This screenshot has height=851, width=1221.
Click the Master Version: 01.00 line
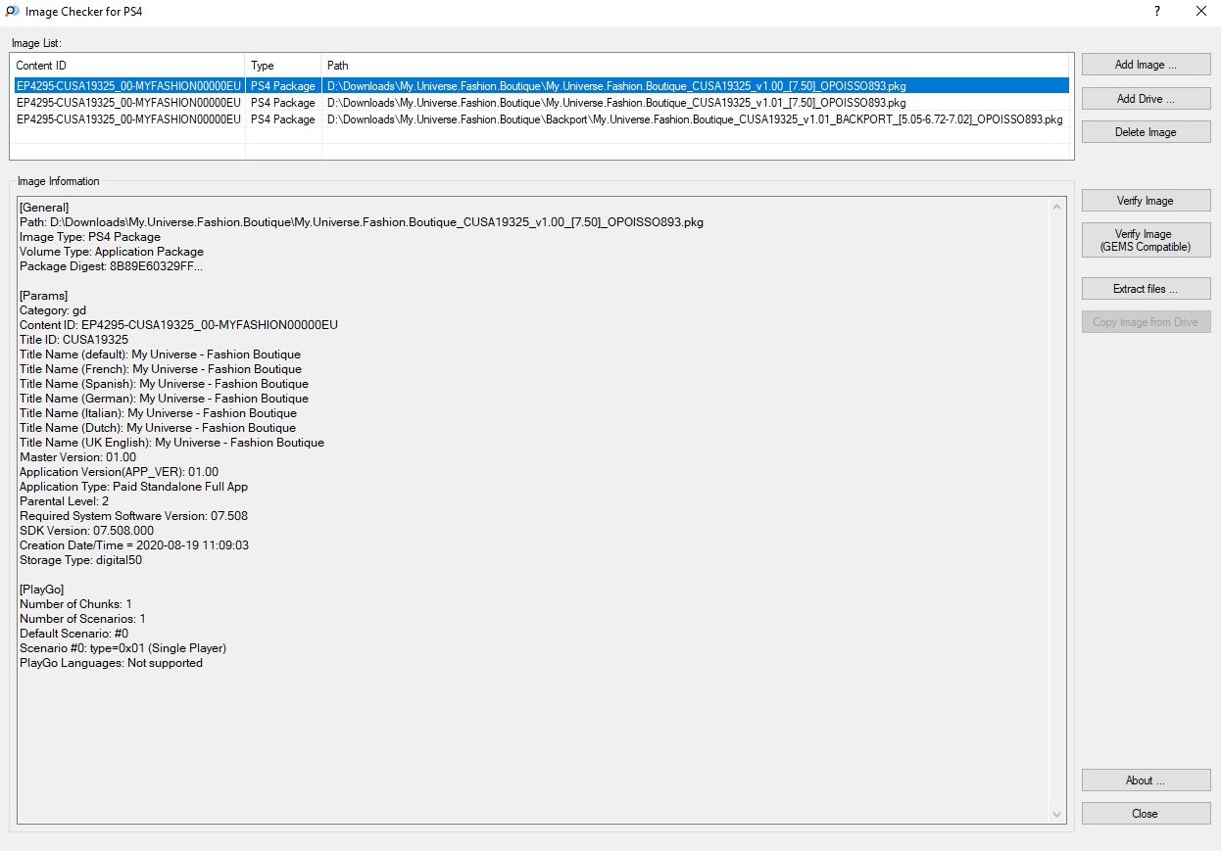tap(77, 457)
